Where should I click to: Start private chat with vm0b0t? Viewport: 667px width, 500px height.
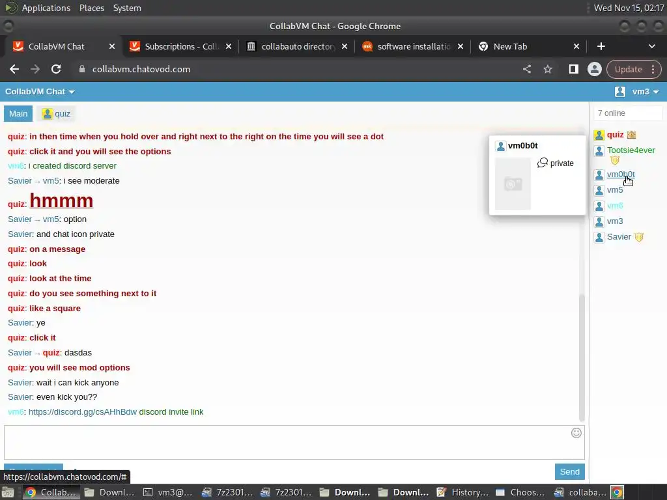click(556, 163)
